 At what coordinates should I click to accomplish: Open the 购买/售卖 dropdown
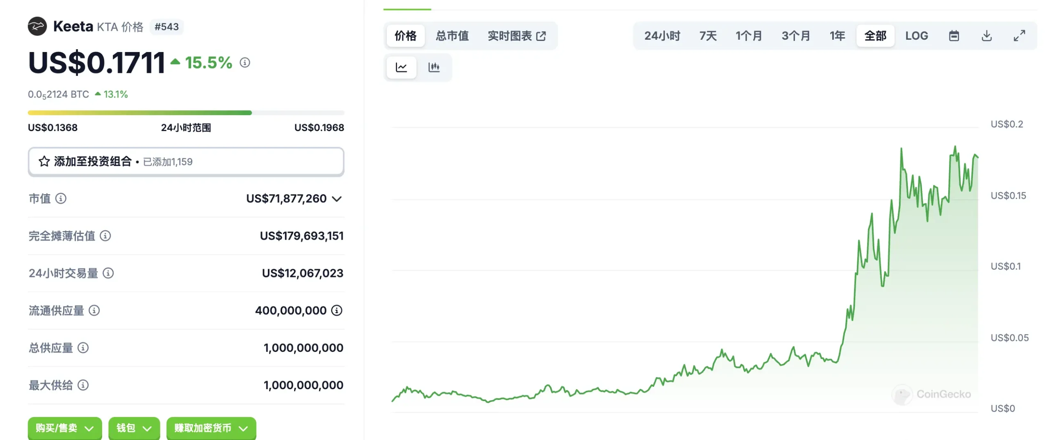click(64, 428)
